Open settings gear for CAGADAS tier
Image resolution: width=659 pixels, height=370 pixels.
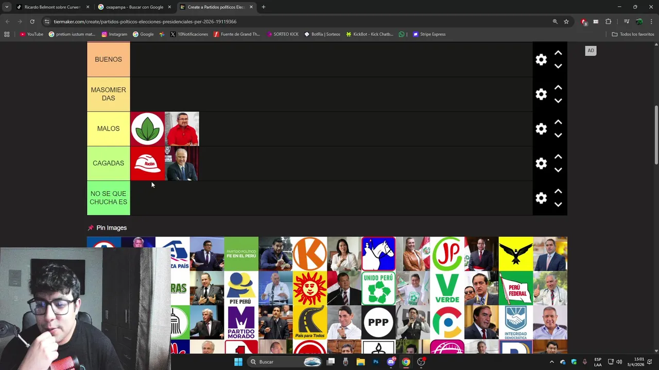point(541,163)
